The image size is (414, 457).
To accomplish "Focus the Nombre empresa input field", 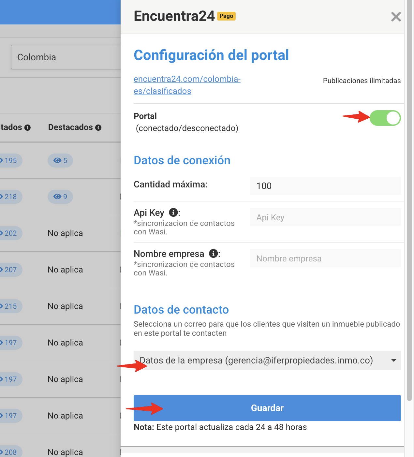I will (x=325, y=258).
